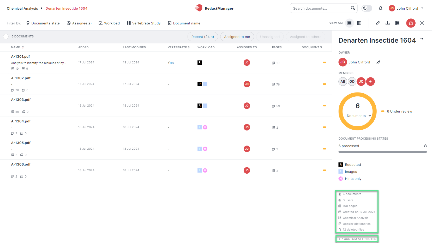Viewport: 432px width, 243px height.
Task: Open Vertebrate Study filter
Action: tap(144, 23)
